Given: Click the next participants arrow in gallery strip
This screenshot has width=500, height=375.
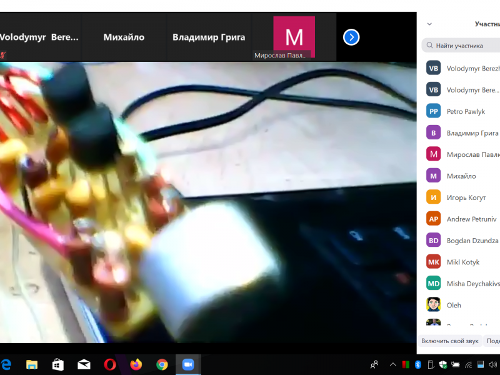Looking at the screenshot, I should click(351, 37).
